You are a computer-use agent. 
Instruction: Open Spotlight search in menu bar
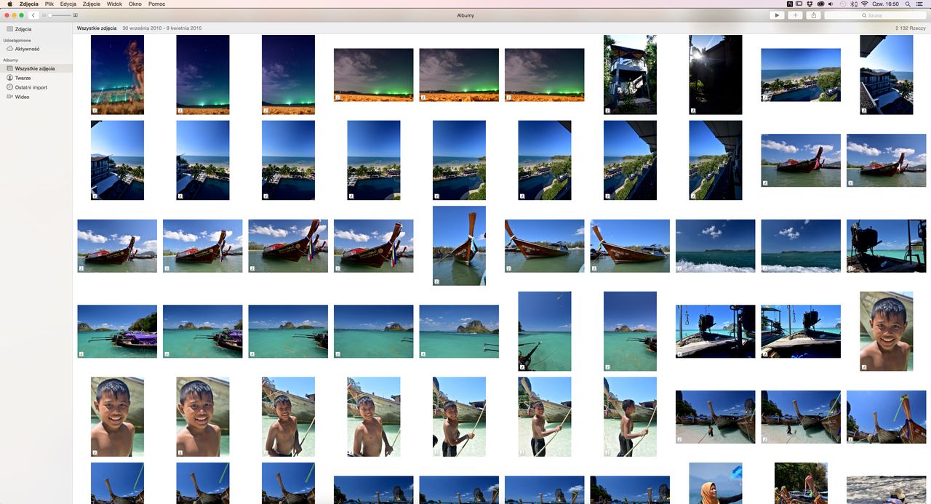908,4
